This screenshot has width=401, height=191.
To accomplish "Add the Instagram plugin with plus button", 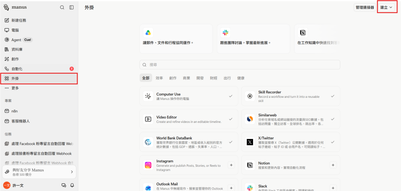I will coord(231,165).
